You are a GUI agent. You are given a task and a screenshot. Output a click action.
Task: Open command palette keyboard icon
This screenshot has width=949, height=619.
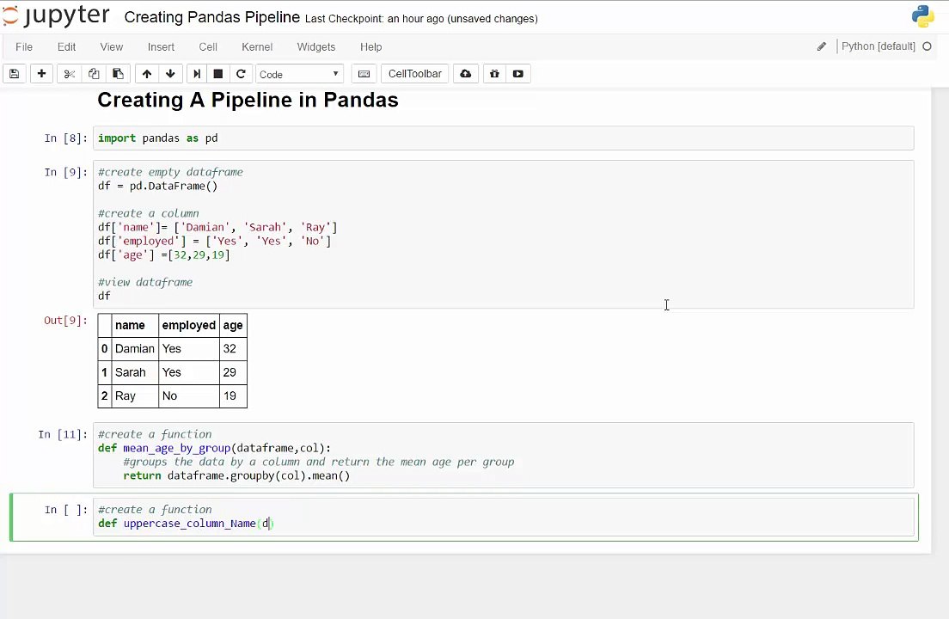(x=364, y=74)
